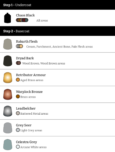Click the Aged Brass color swatch
The height and width of the screenshot is (152, 115).
pos(18,80)
